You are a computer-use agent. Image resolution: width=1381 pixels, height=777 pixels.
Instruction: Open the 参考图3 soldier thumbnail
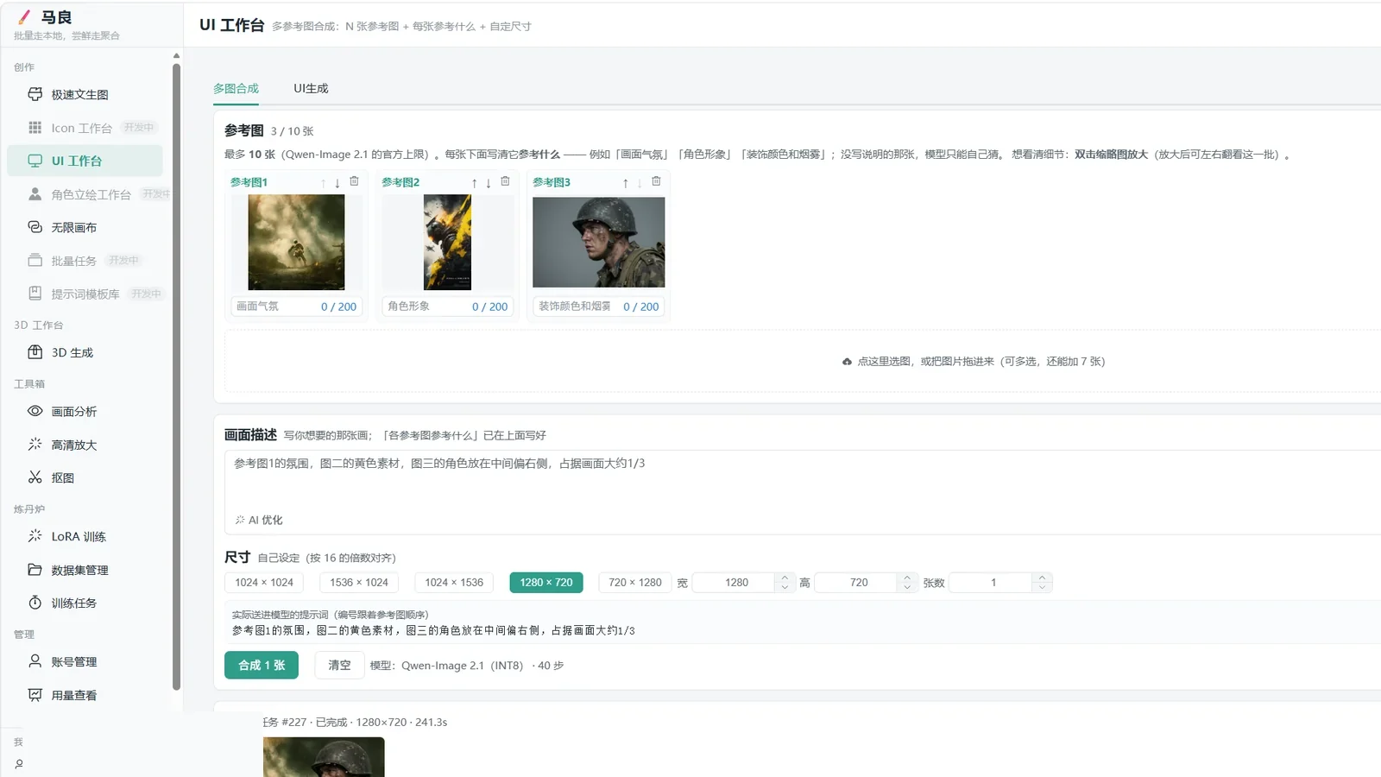click(x=599, y=243)
